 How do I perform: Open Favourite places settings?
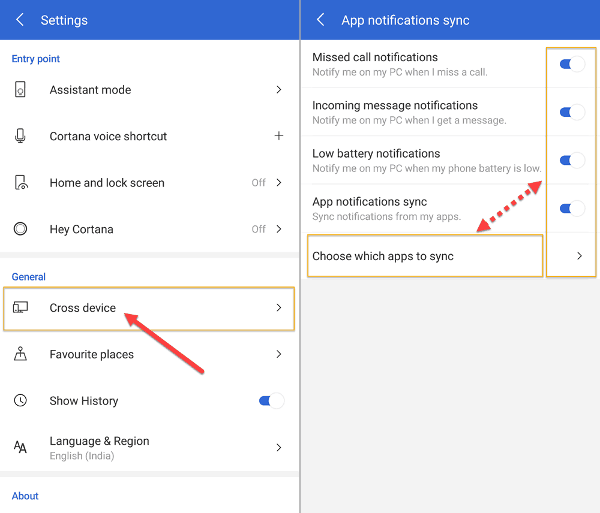point(149,354)
